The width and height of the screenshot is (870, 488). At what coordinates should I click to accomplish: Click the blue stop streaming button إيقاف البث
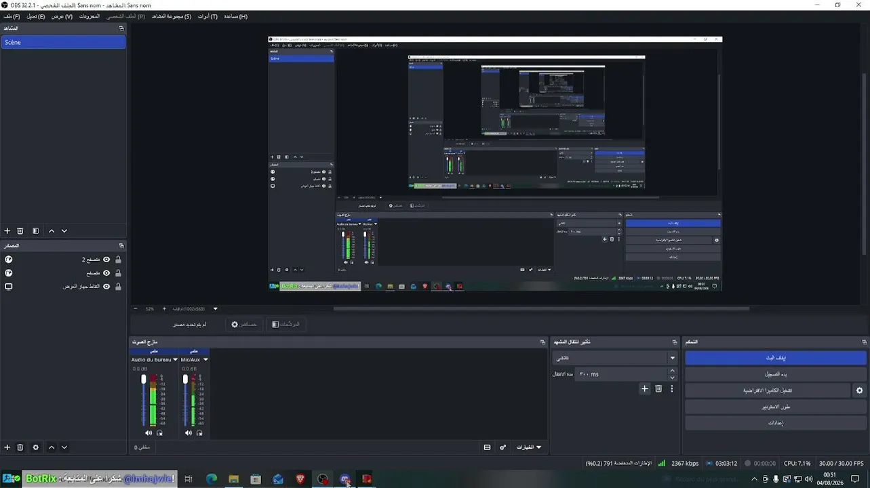click(776, 358)
